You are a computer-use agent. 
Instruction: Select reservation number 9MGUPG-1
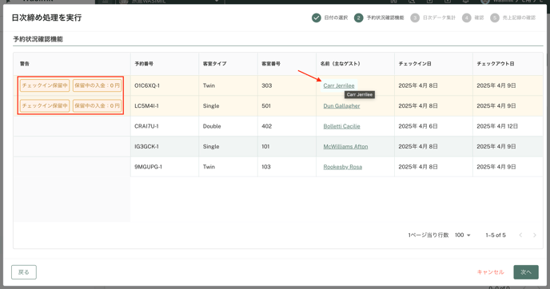pyautogui.click(x=149, y=167)
